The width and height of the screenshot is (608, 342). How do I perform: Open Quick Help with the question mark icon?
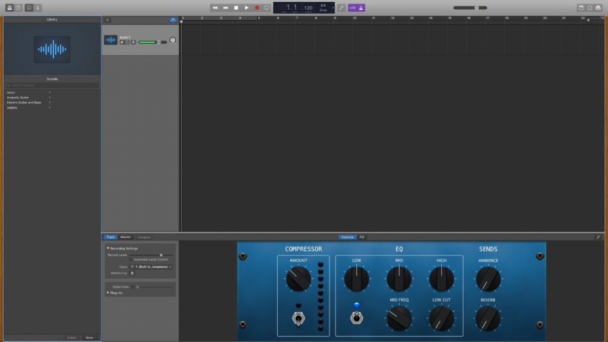point(18,8)
